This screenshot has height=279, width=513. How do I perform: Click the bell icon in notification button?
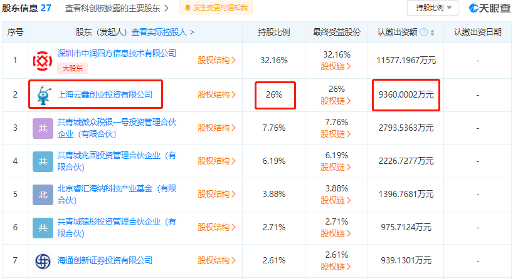click(188, 8)
